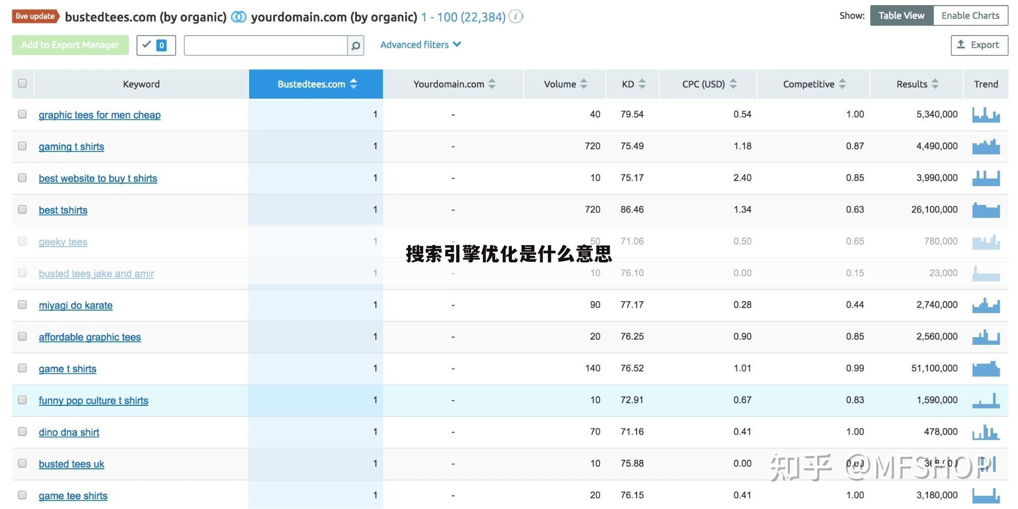Click the Add to Export Manager button
1018x509 pixels.
pos(70,45)
